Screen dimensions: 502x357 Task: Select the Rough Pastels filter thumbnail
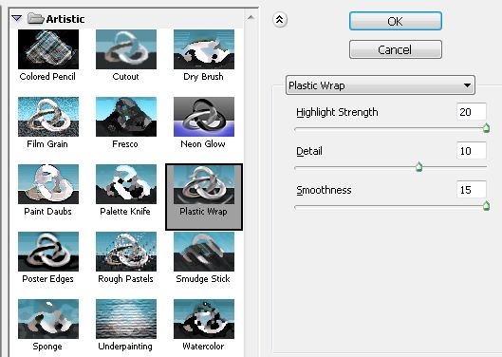(126, 252)
